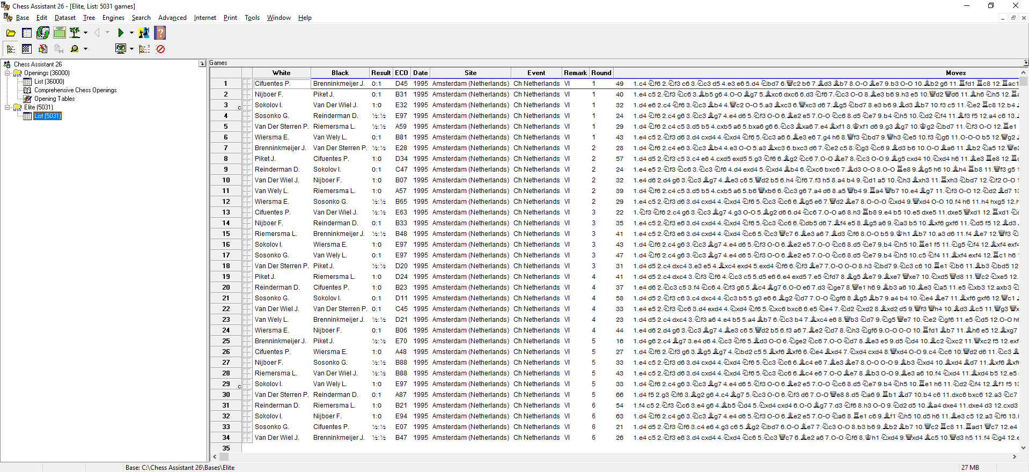Open dropdown arrow next to monitor eye icon
Viewport: 1029px width, 472px height.
131,49
